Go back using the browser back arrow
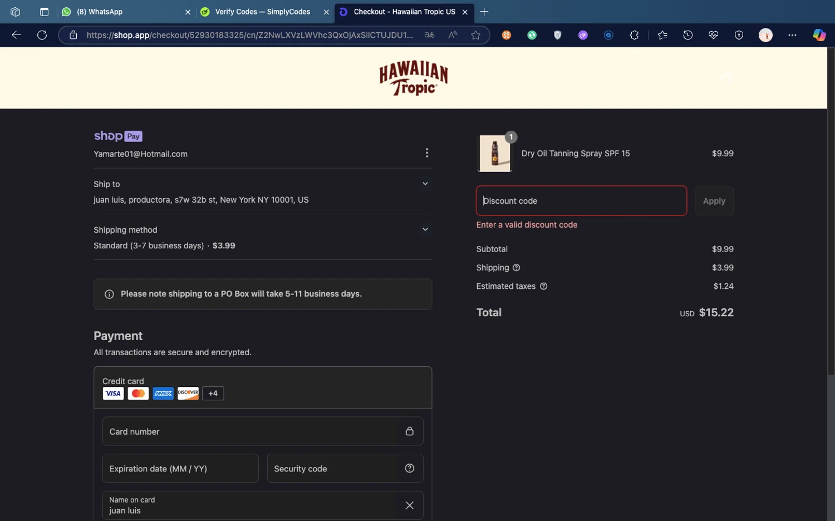 pos(16,35)
